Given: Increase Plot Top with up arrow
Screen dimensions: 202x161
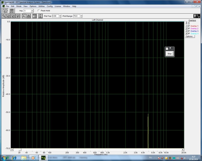Looking at the screenshot, I should click(x=60, y=15).
